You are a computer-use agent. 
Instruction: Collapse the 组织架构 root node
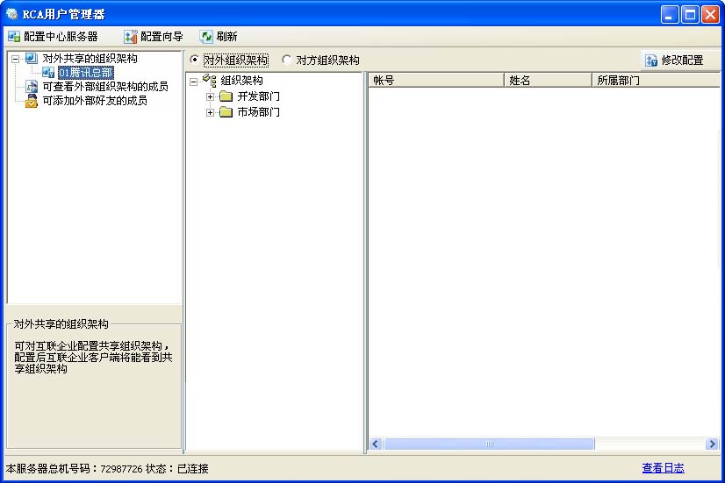click(x=193, y=82)
